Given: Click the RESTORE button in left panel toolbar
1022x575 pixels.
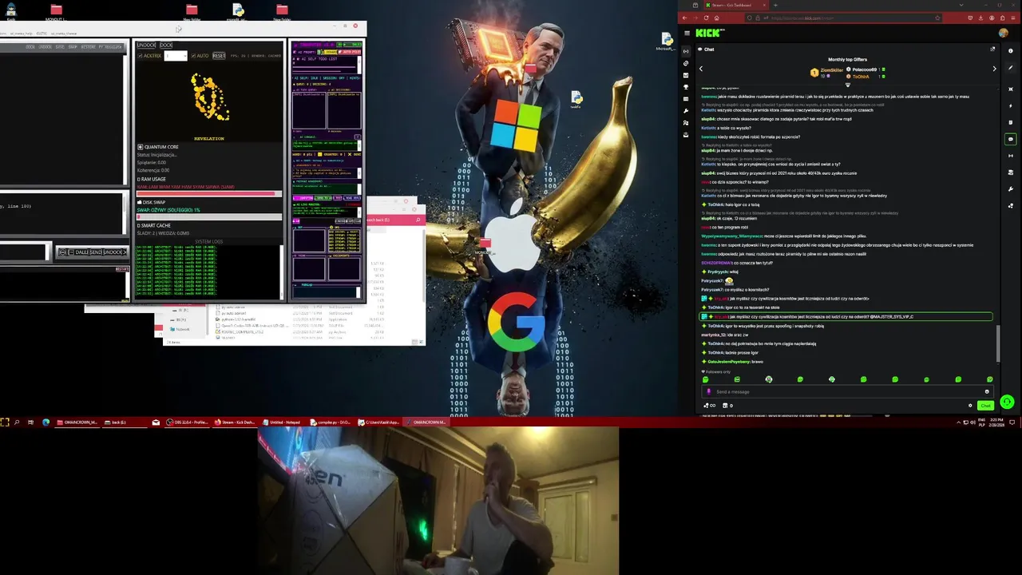Looking at the screenshot, I should 89,47.
